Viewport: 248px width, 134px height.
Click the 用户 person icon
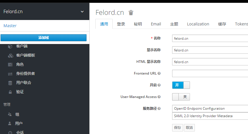(10, 123)
